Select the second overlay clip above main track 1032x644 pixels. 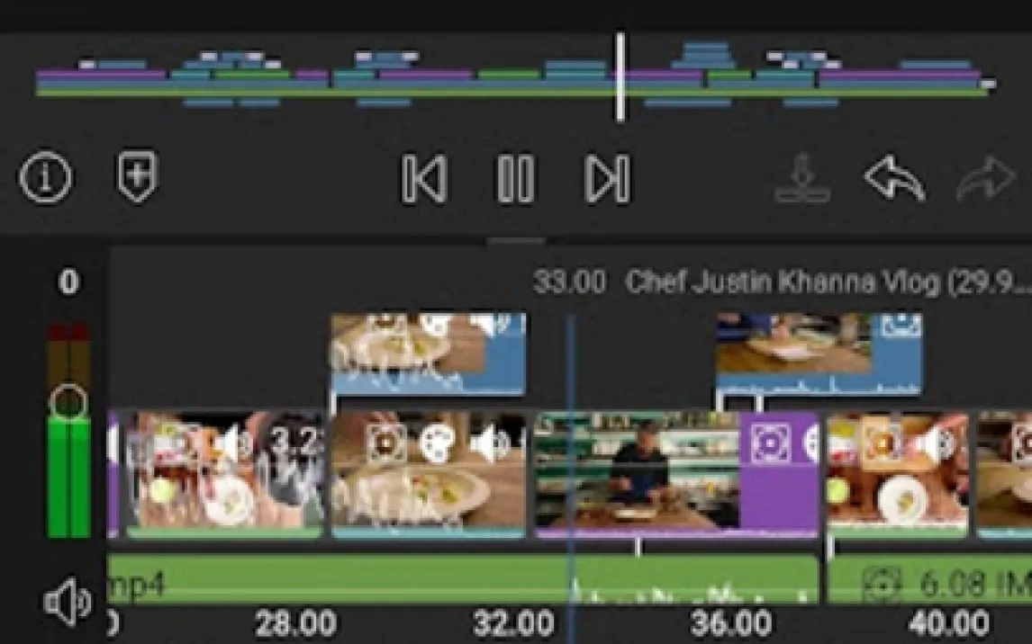pos(818,353)
